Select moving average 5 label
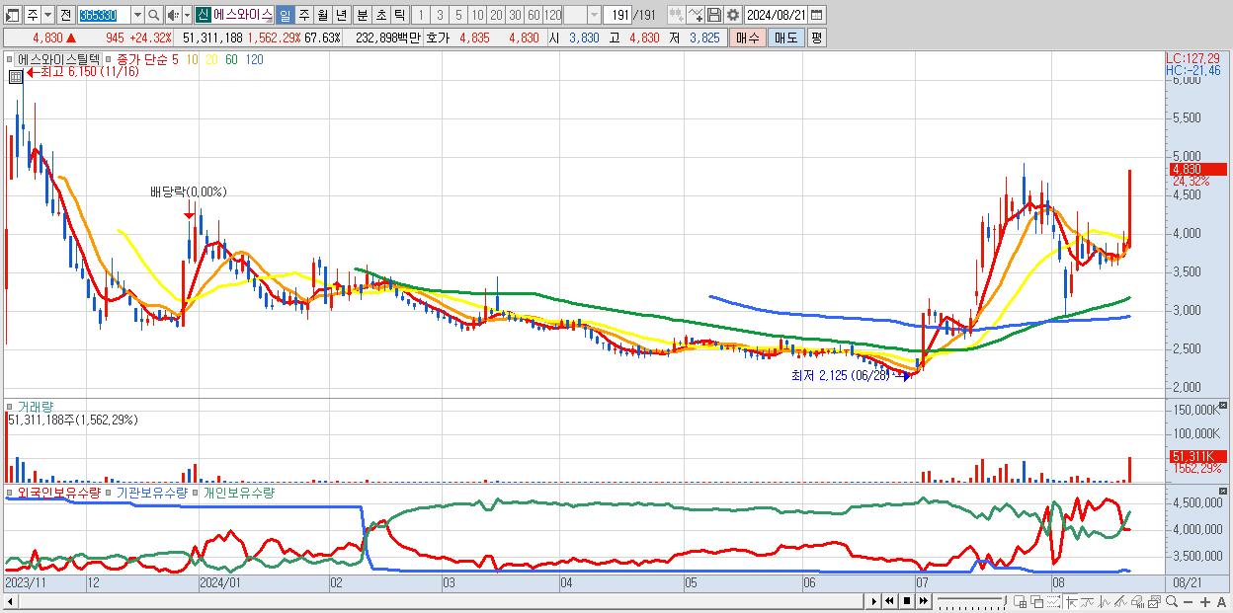 175,59
